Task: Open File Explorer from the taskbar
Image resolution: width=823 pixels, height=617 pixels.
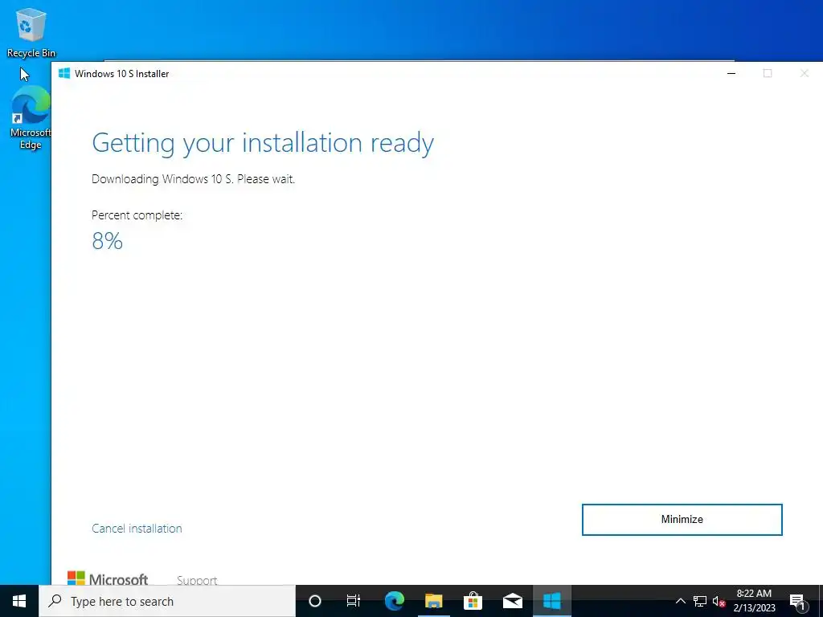Action: tap(433, 601)
